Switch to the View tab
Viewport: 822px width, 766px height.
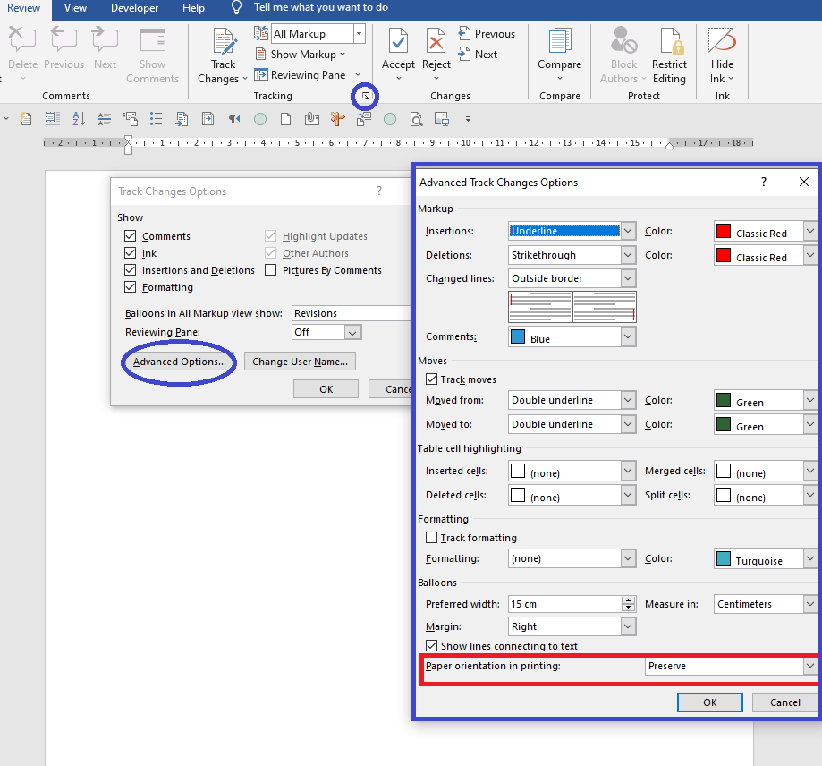point(75,8)
